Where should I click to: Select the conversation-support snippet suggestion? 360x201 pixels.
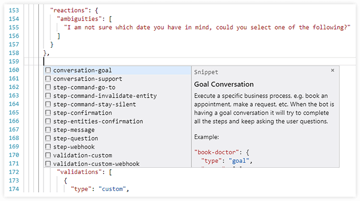point(117,78)
